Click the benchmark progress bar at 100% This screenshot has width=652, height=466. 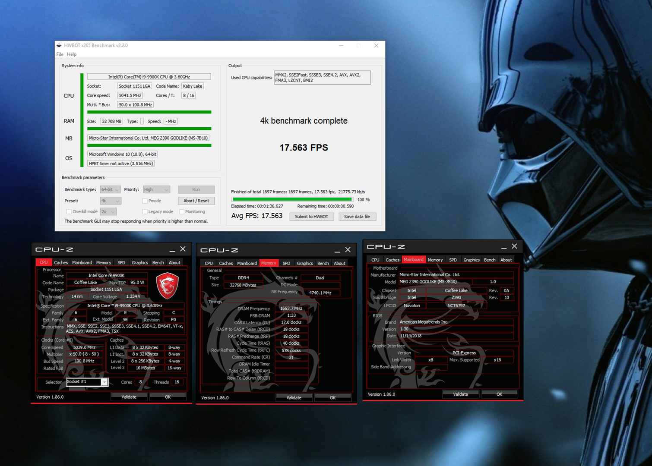tap(292, 199)
